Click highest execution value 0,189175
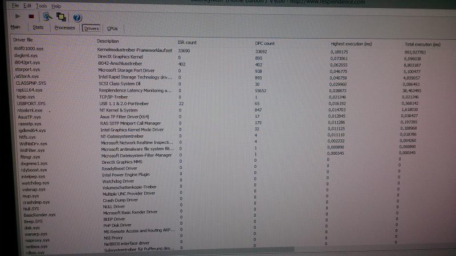 click(339, 52)
